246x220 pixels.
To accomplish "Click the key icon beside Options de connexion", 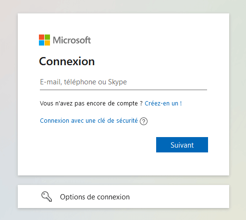I will pos(47,197).
